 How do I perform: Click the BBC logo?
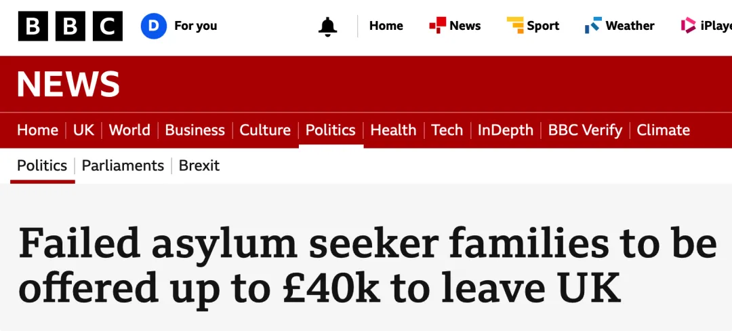pos(70,26)
